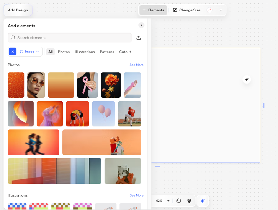Close the Add elements panel

tap(141, 25)
